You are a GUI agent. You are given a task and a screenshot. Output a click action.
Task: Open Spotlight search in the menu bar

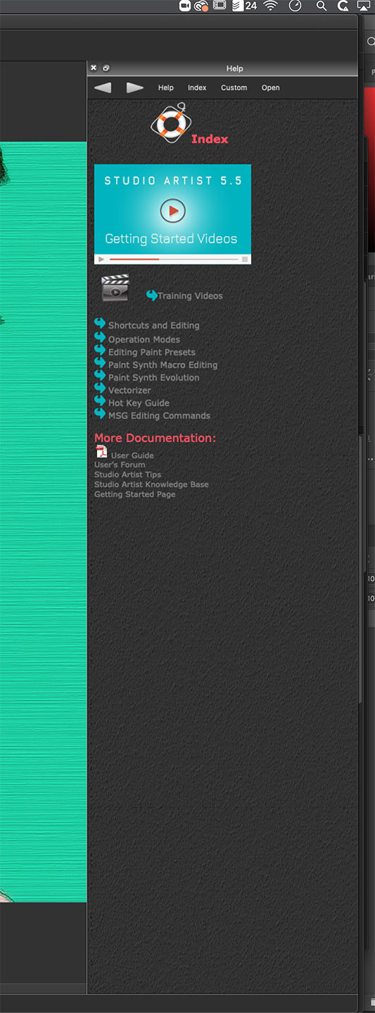(322, 6)
